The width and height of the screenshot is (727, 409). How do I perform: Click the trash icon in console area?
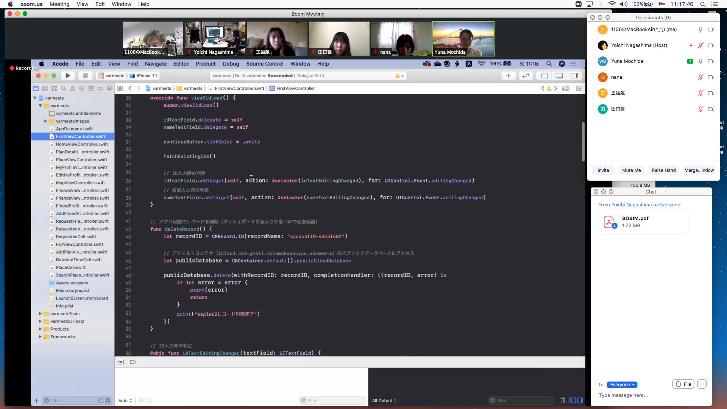tap(563, 400)
